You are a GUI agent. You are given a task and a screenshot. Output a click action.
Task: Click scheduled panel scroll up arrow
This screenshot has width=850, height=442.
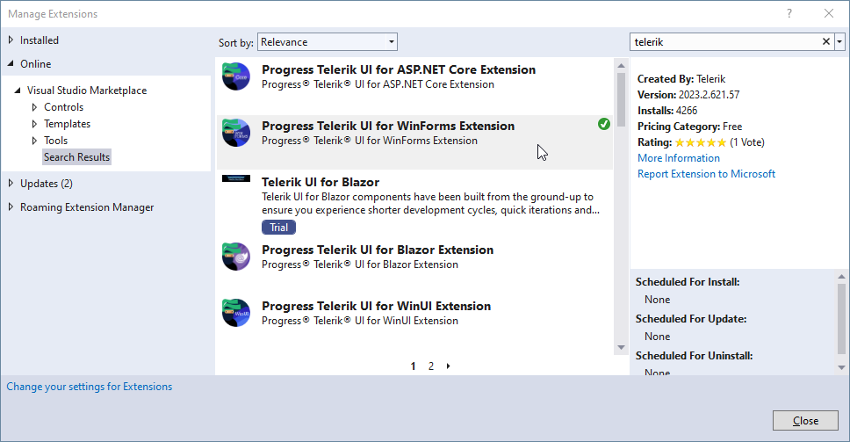(x=841, y=277)
